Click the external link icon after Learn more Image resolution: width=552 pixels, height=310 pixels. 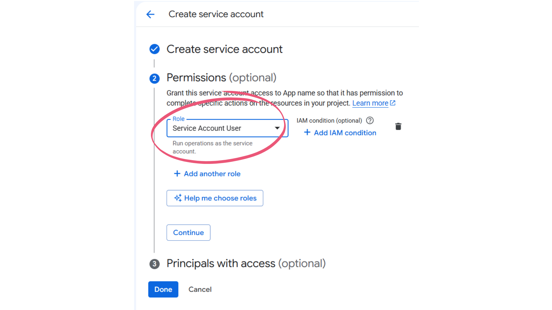[x=393, y=103]
